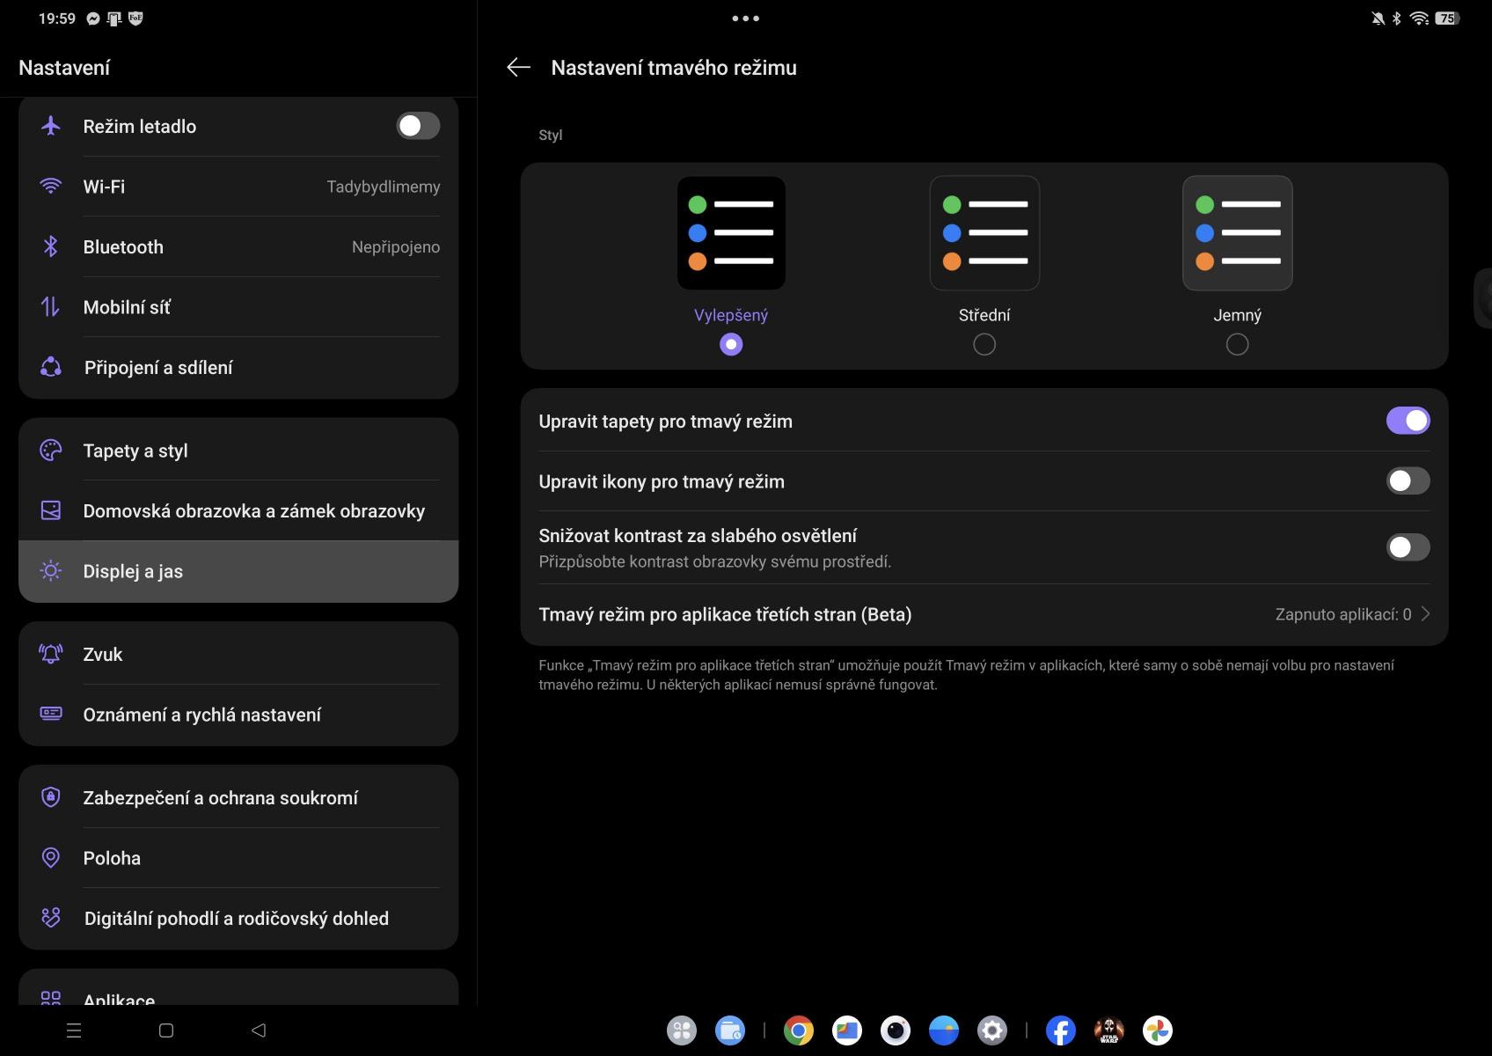Enable Upravit ikony pro tmavý režim
1492x1056 pixels.
pos(1408,481)
